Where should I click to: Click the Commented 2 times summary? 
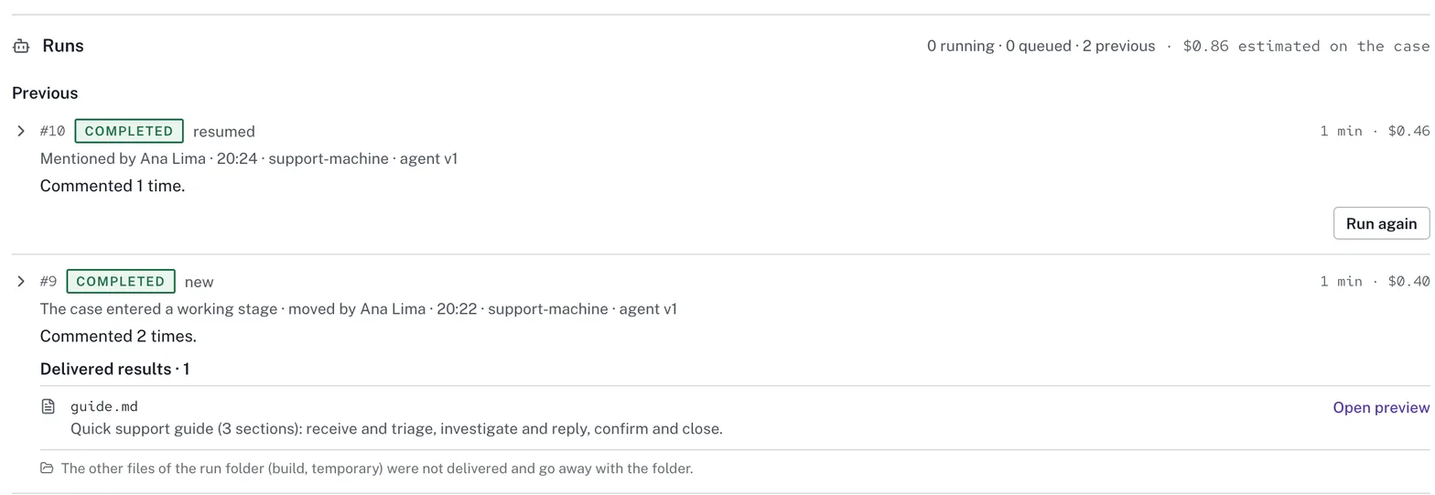118,336
